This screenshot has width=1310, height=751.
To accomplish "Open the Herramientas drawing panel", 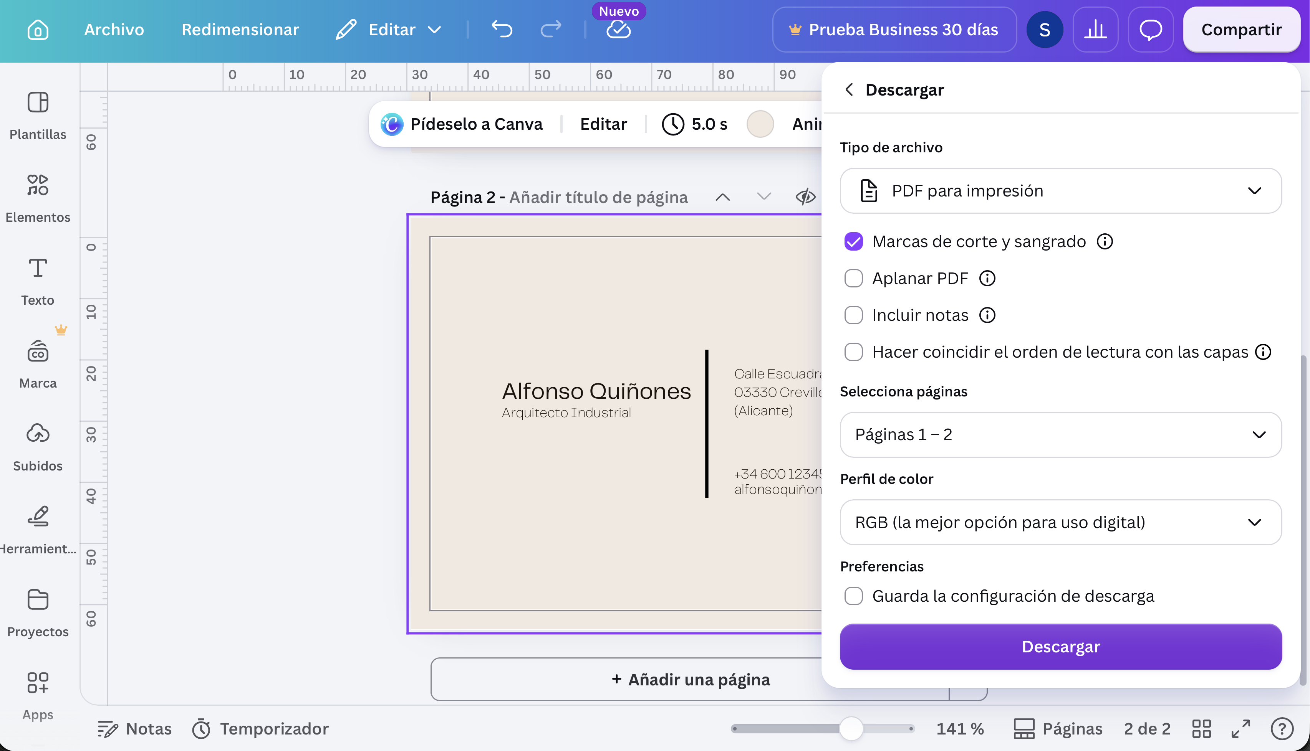I will [38, 530].
